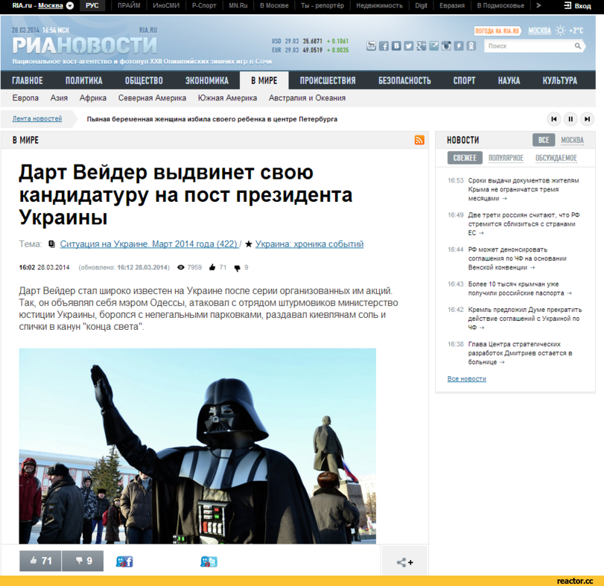Viewport: 604px width, 586px height.
Task: Select the ОБСУЖДАЕМОЕ news tab
Action: pyautogui.click(x=556, y=158)
